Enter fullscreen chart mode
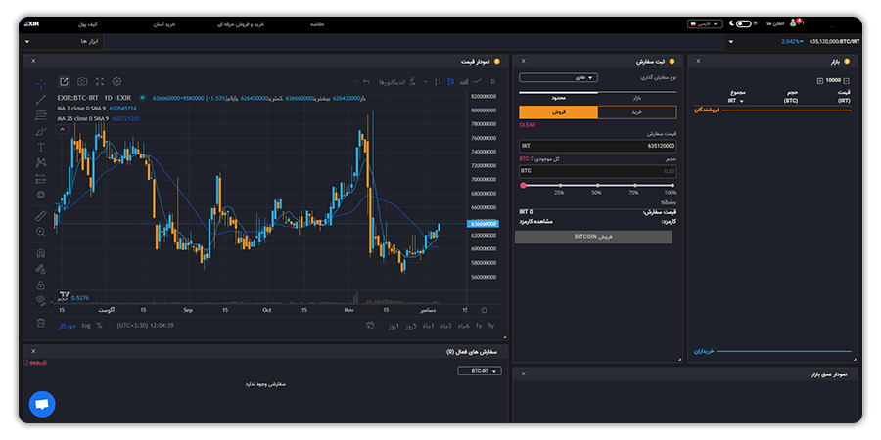The width and height of the screenshot is (881, 440). [x=100, y=81]
